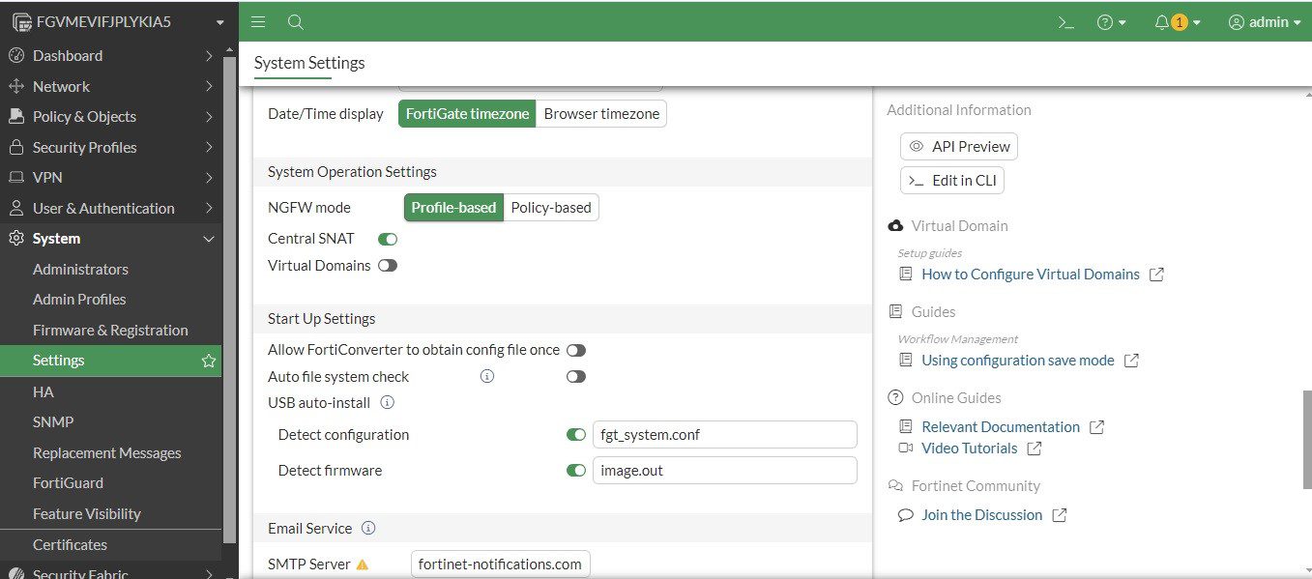Open the search magnifier icon
The width and height of the screenshot is (1312, 579).
(x=296, y=21)
